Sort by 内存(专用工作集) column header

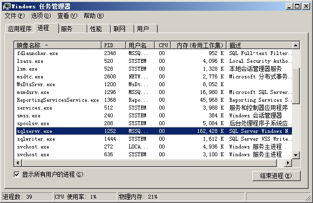pyautogui.click(x=199, y=45)
